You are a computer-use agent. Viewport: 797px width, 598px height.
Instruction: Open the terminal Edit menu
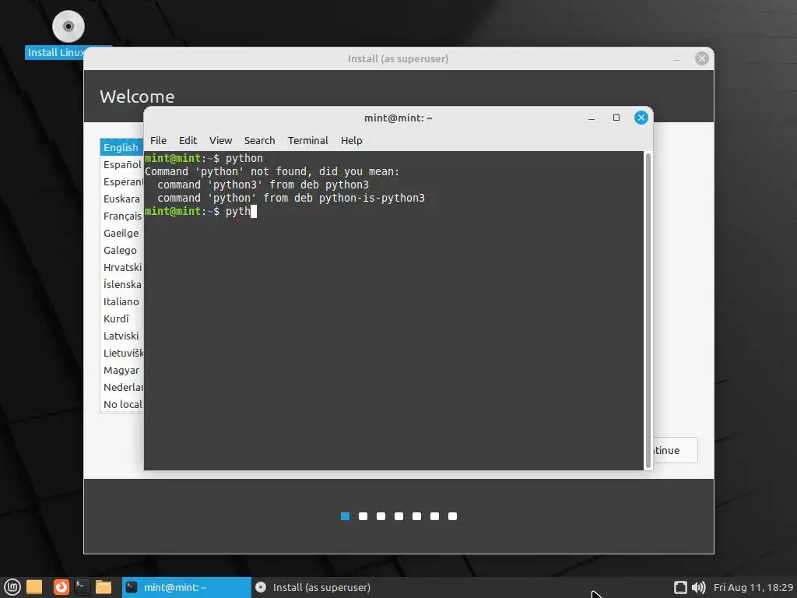(188, 140)
